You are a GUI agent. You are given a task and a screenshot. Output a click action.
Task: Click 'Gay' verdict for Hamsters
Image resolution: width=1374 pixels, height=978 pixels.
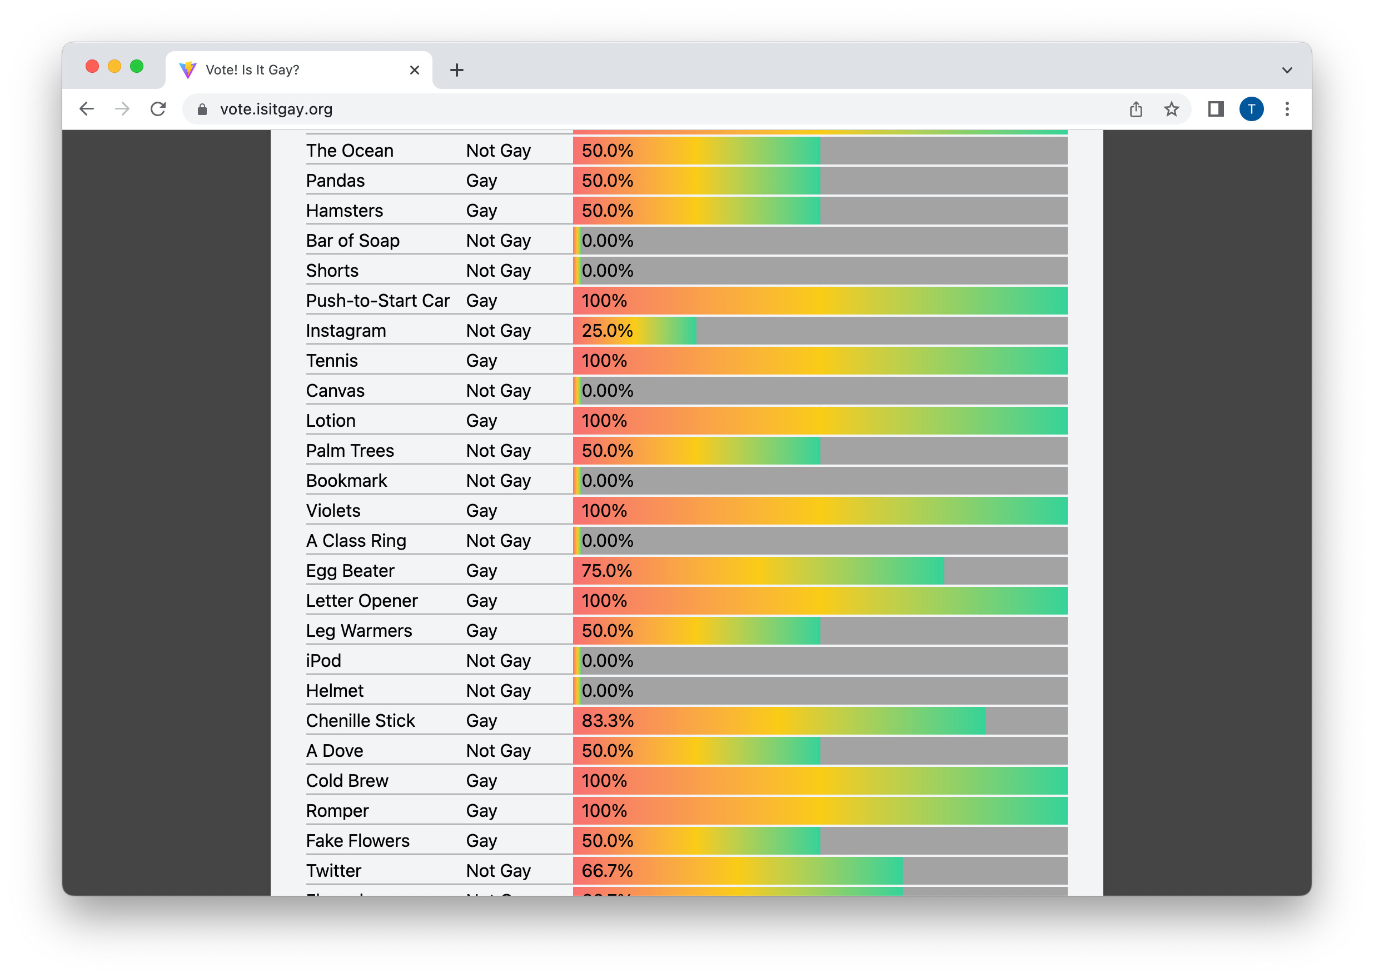pyautogui.click(x=482, y=211)
